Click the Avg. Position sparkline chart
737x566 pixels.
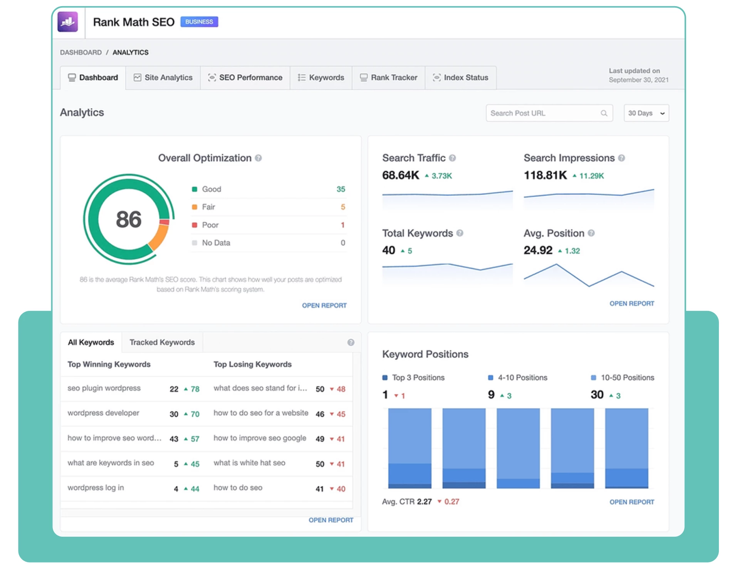(x=589, y=275)
